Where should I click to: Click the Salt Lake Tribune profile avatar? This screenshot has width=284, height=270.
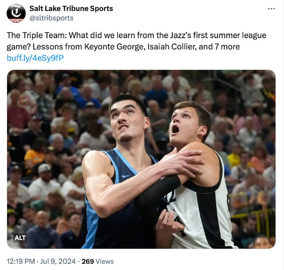pos(16,12)
